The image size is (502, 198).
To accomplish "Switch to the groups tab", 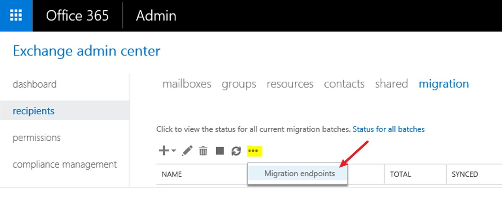I will coord(239,84).
